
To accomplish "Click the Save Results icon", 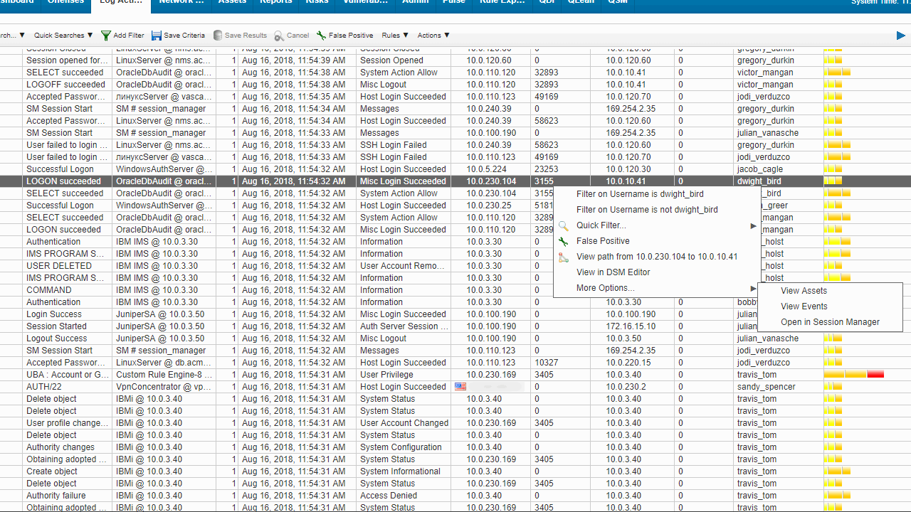I will point(218,35).
